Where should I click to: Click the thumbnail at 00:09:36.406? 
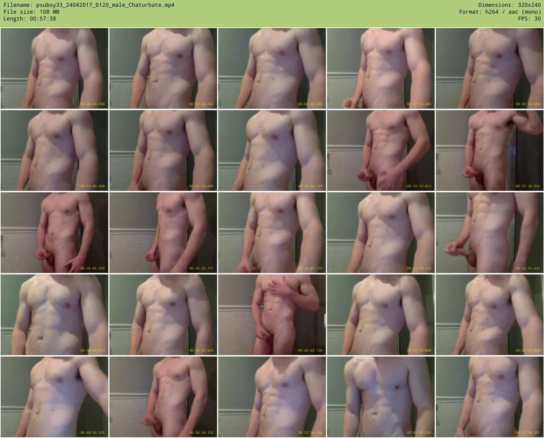pos(490,68)
